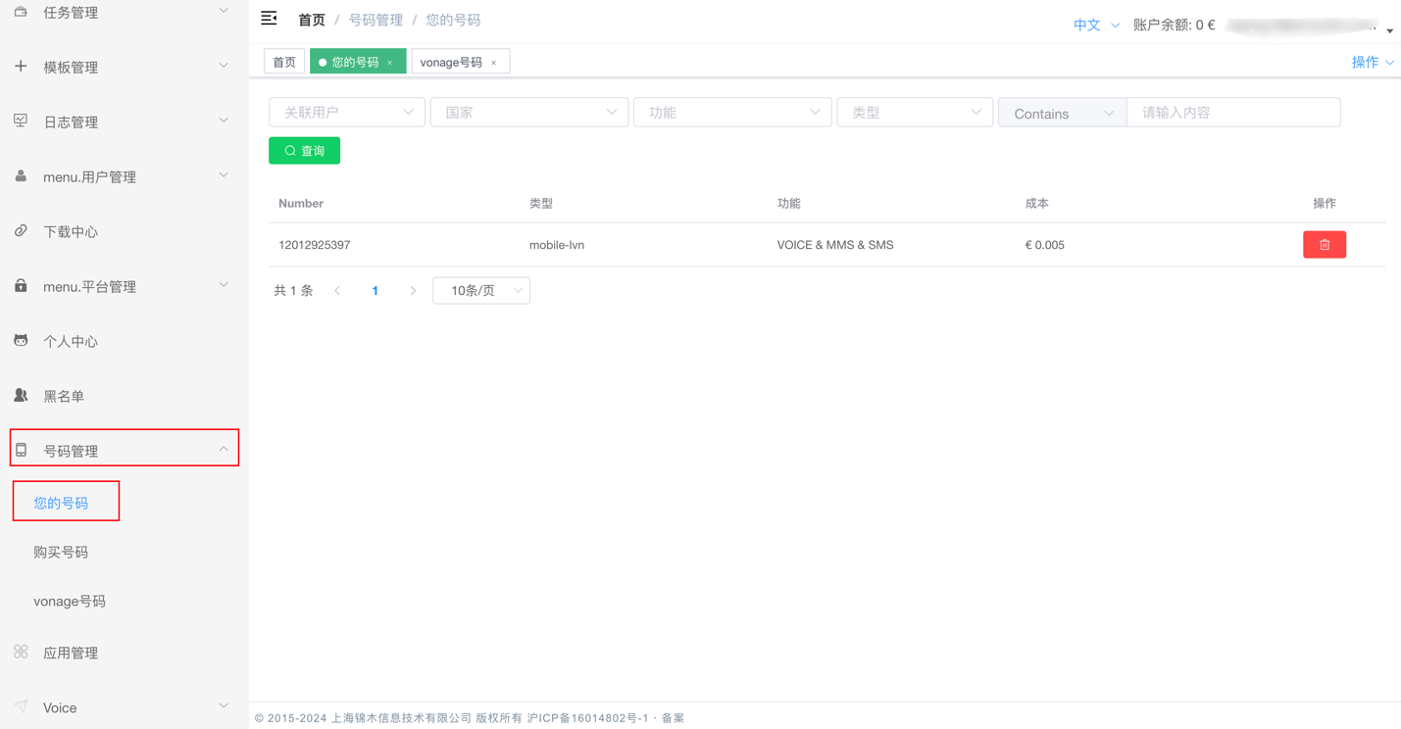Screen dimensions: 1401x729
Task: Click the 账户余额: 0 € text
Action: tap(1174, 25)
